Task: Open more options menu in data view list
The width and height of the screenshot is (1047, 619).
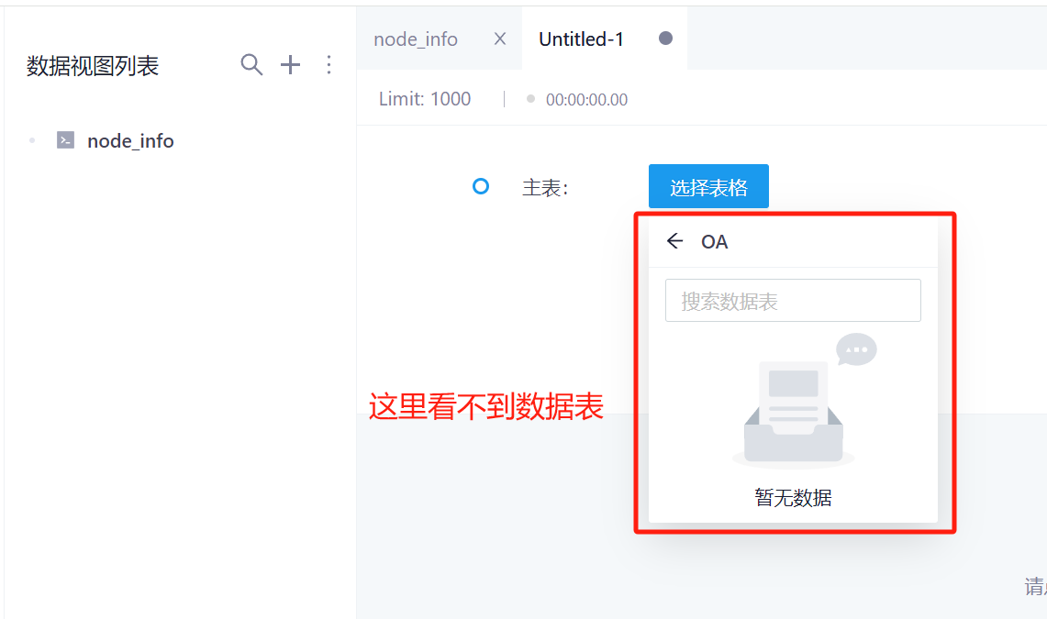Action: (x=329, y=65)
